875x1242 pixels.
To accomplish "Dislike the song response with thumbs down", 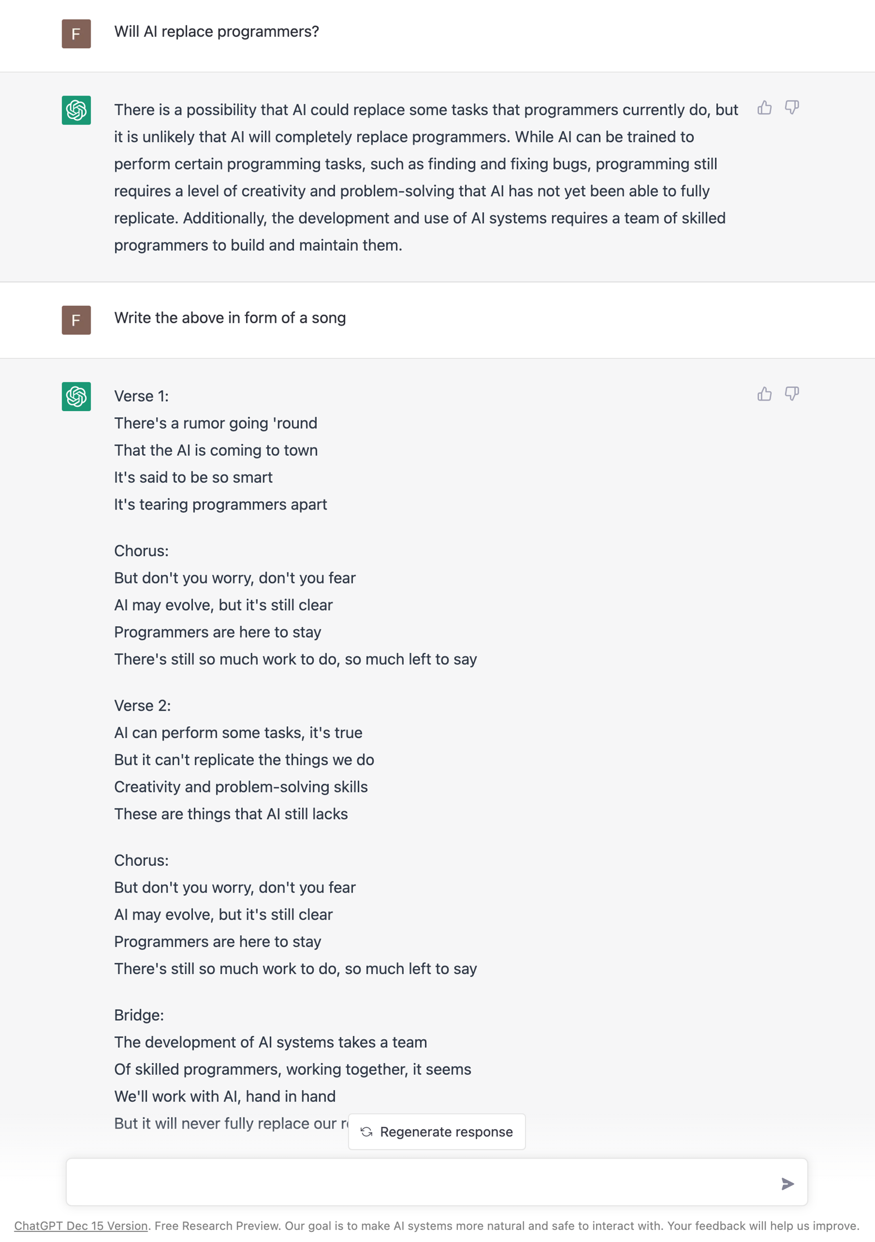I will [792, 394].
